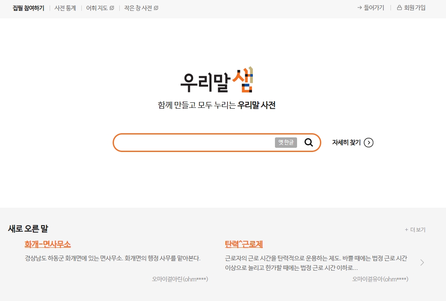Advance the 새로 오른 말 carousel with the chevron

coord(422,262)
